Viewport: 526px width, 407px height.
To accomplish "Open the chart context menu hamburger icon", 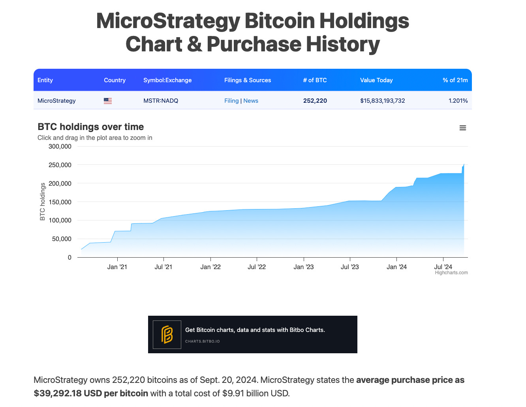I will (x=462, y=128).
